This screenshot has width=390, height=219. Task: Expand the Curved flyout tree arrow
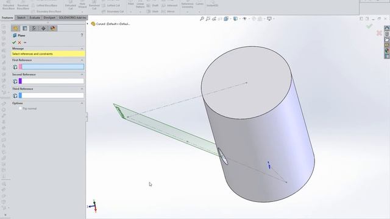coord(88,24)
